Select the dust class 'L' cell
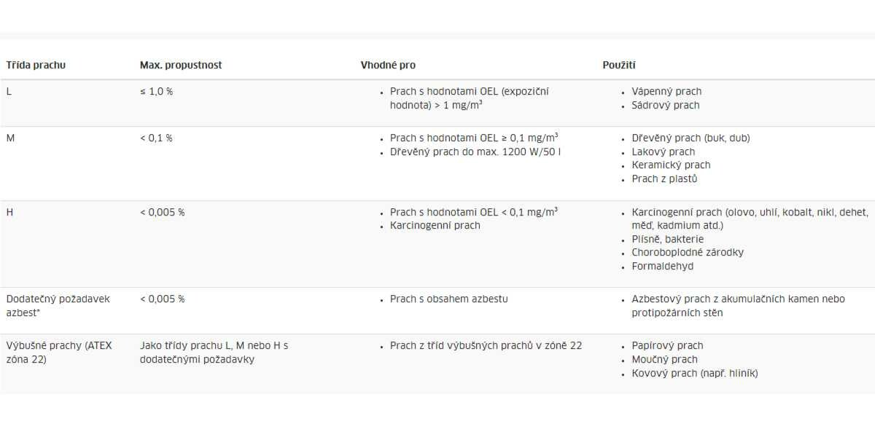The image size is (875, 437). point(9,91)
